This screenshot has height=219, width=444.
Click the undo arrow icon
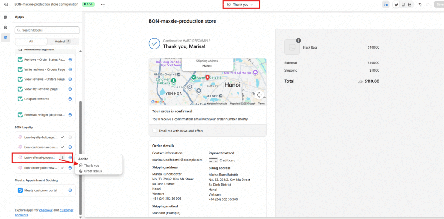pyautogui.click(x=420, y=4)
